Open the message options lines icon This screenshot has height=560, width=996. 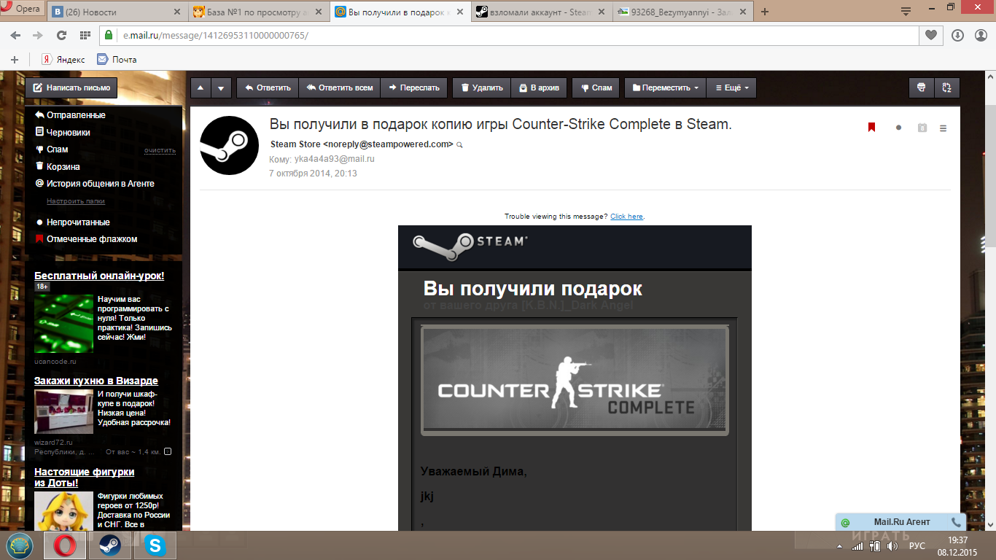943,128
